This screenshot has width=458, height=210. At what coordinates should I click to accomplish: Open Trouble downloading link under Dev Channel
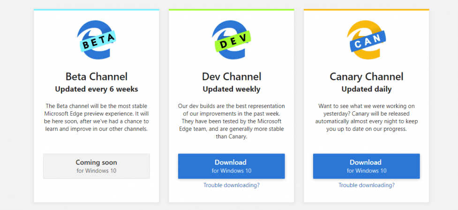pos(231,185)
